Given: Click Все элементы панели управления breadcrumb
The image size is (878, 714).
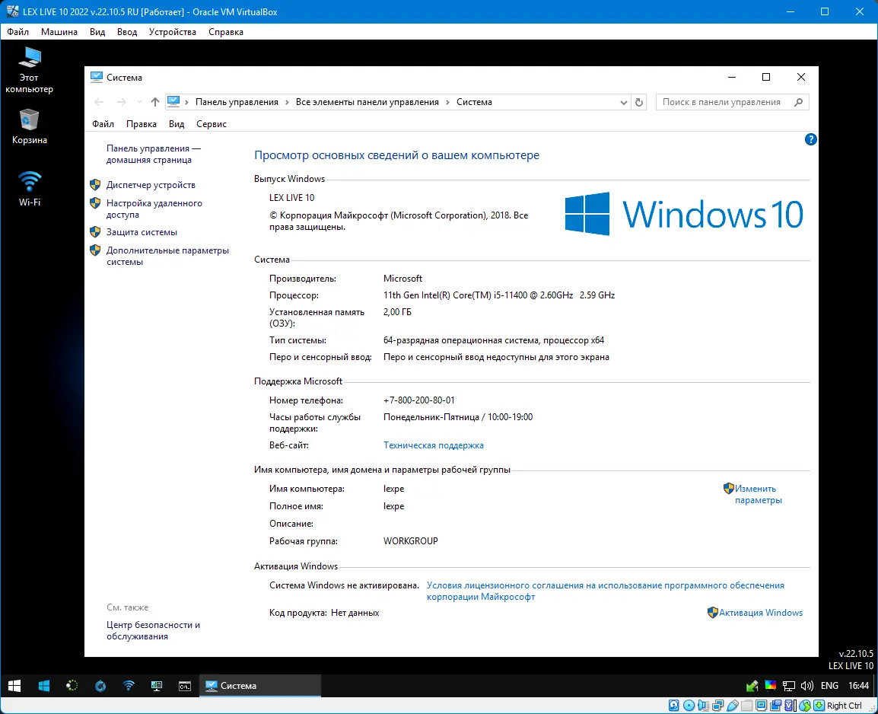Looking at the screenshot, I should pos(367,102).
